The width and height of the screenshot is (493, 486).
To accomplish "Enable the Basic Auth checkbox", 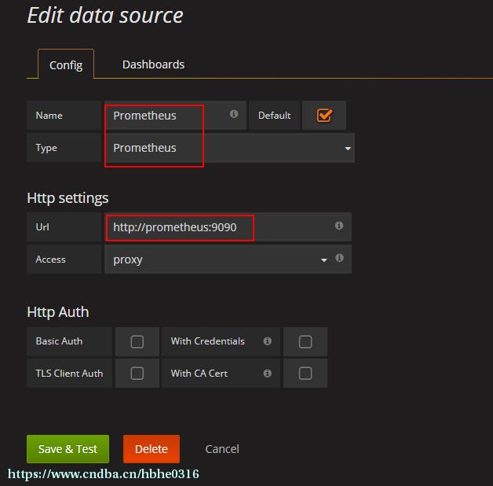I will [x=137, y=342].
